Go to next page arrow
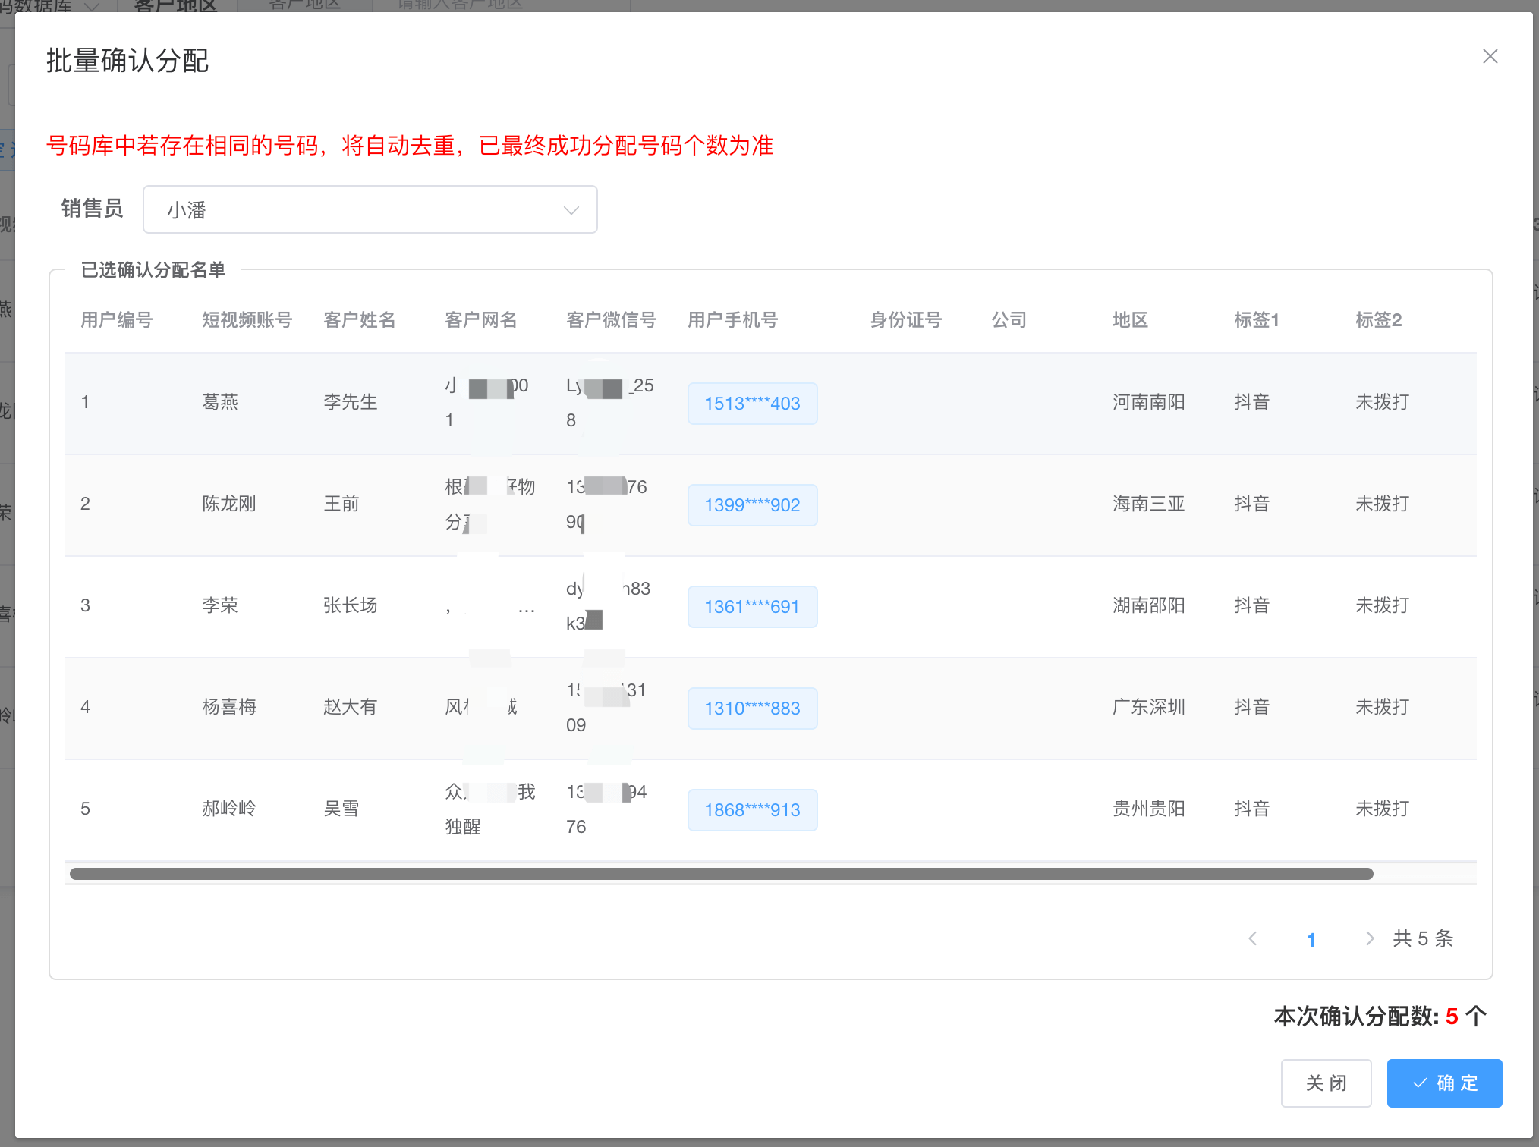This screenshot has width=1539, height=1147. [x=1369, y=938]
